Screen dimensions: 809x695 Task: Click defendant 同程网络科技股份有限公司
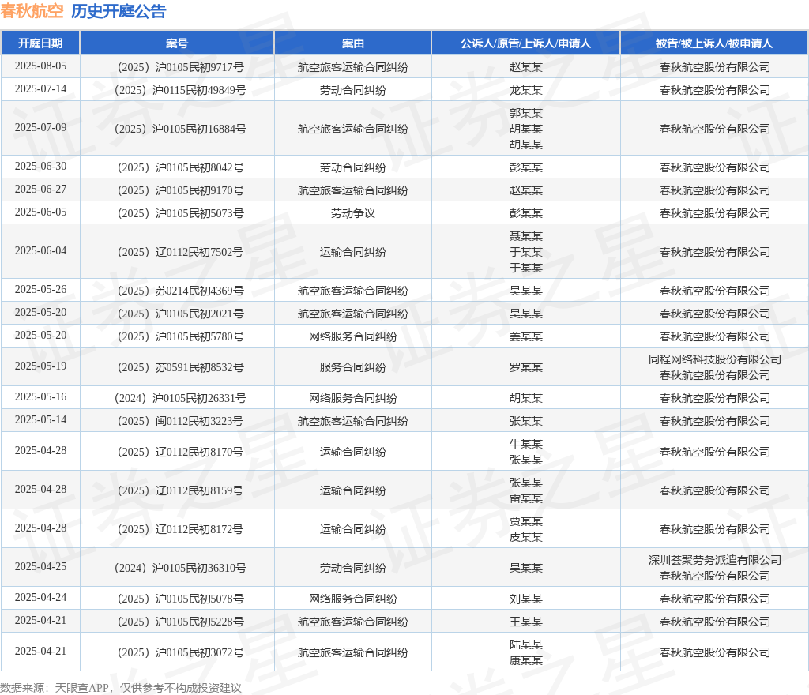coord(714,359)
